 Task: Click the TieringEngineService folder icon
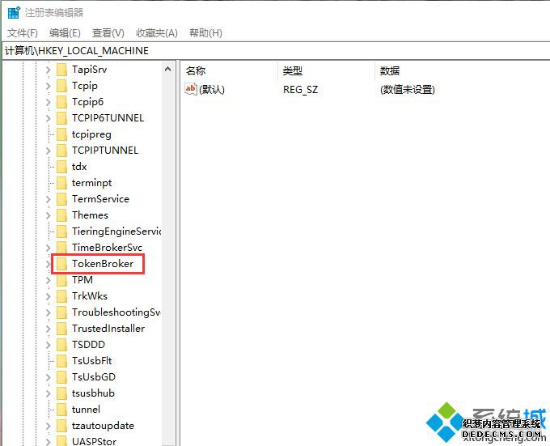tap(61, 231)
